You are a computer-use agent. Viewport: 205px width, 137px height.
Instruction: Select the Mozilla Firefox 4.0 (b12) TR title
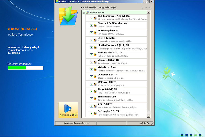tap(113, 45)
